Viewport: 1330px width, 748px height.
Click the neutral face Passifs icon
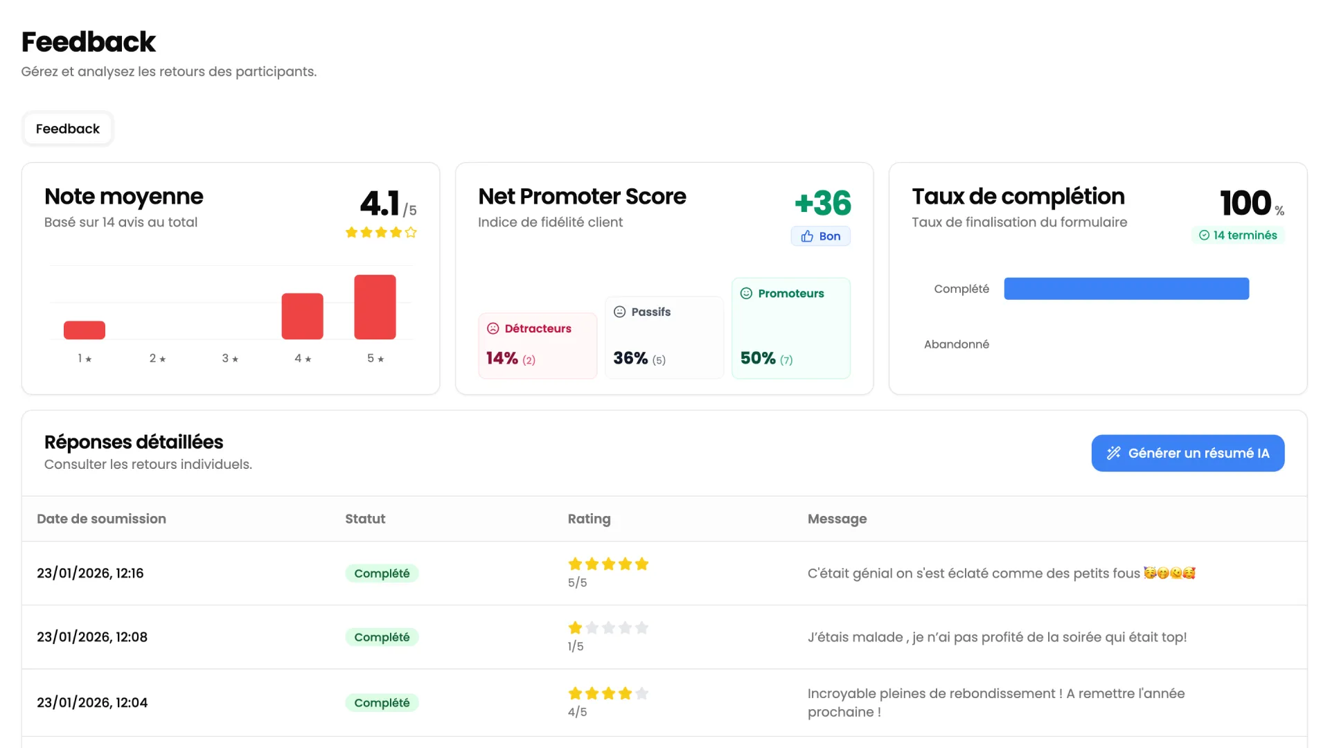click(619, 312)
